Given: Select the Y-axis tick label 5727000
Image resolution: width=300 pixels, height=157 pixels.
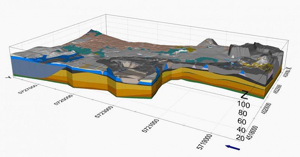Looking at the screenshot, I should (28, 90).
